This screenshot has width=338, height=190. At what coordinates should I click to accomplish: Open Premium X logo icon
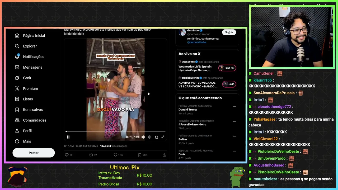click(17, 88)
